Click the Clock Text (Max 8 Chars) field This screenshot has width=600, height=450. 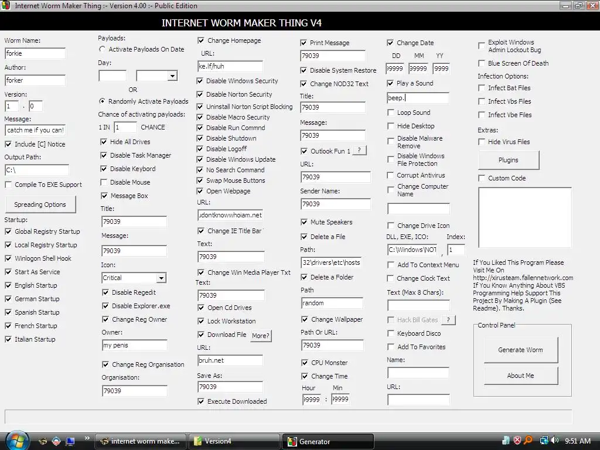[418, 305]
